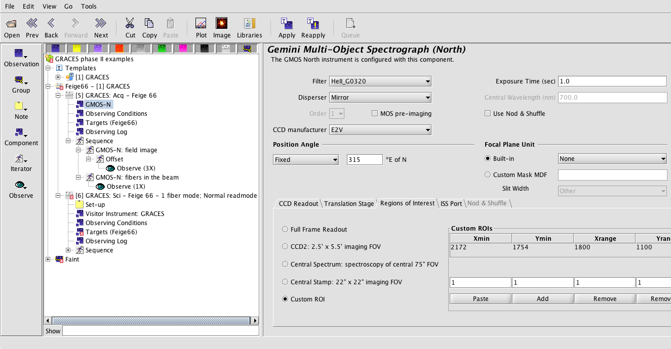Viewport: 671px width, 349px height.
Task: Click the Show text field below tree
Action: point(160,331)
